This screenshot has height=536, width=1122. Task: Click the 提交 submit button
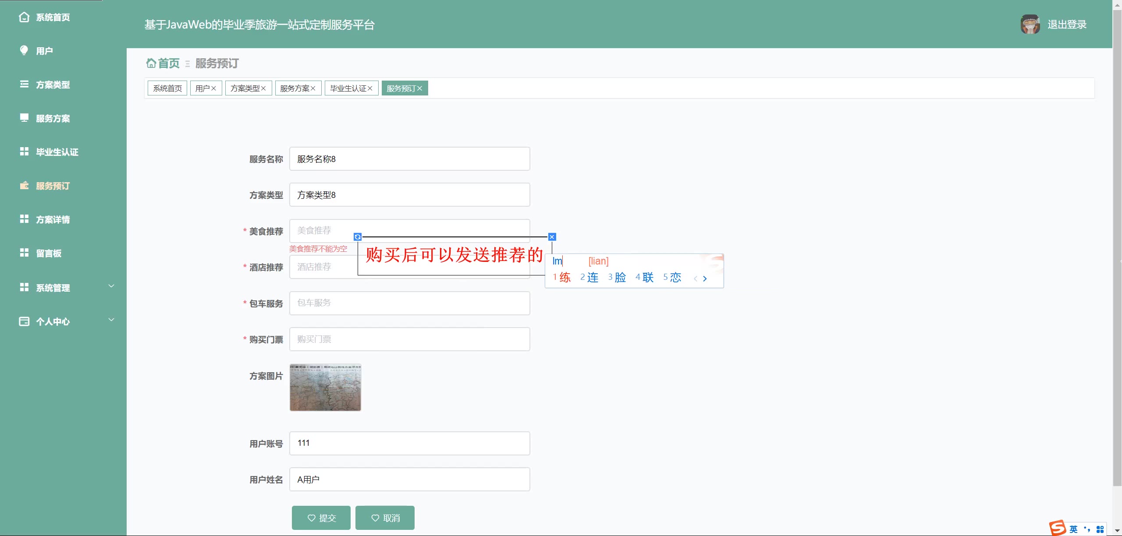321,518
